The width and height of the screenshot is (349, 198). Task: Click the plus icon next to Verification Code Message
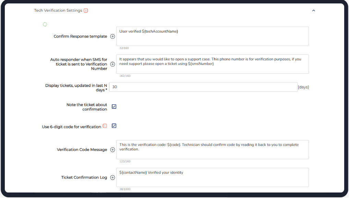[112, 150]
